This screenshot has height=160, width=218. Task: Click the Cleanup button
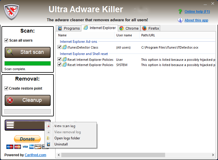[x=28, y=100]
